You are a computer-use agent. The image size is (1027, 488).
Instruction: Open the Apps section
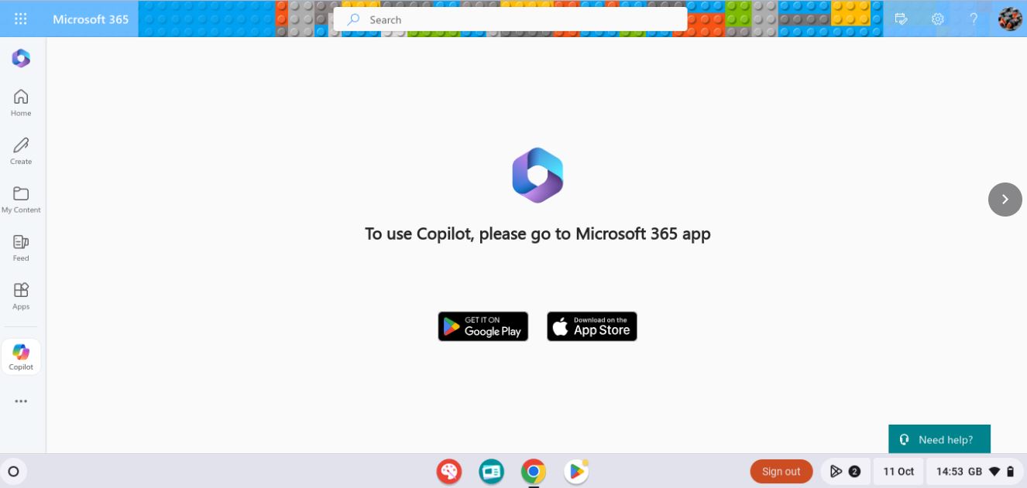[x=21, y=296]
